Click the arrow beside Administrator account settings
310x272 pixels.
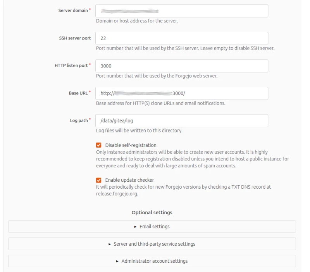point(117,260)
